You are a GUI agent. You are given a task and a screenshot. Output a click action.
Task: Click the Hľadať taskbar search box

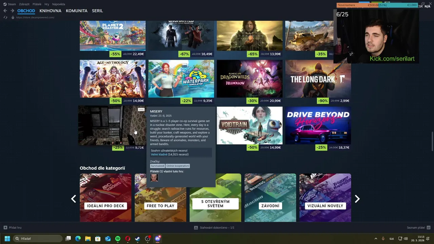(38, 239)
